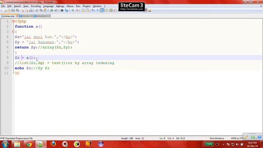The image size is (263, 148).
Task: Click the Save All toolbar icon
Action: click(x=17, y=10)
